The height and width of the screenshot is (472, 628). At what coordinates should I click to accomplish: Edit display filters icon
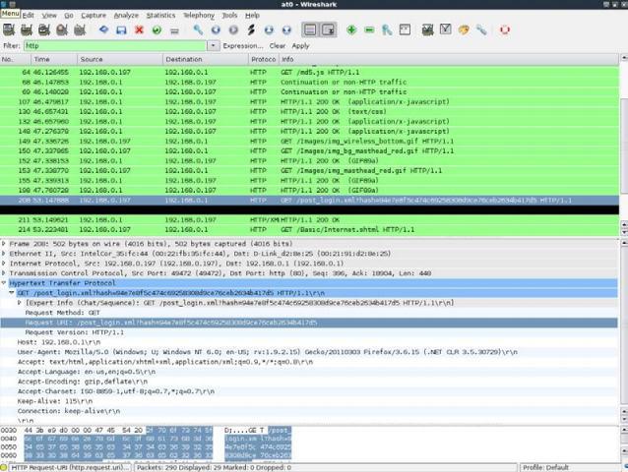pos(446,29)
